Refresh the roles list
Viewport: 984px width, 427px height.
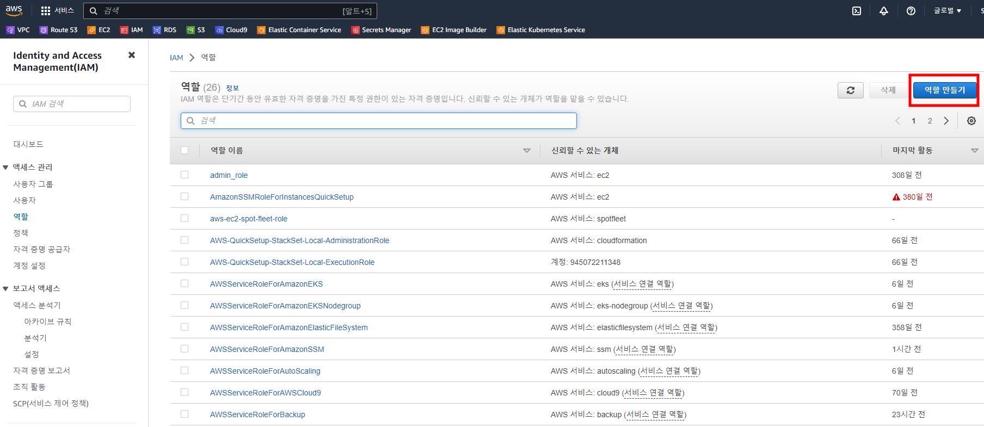[851, 90]
